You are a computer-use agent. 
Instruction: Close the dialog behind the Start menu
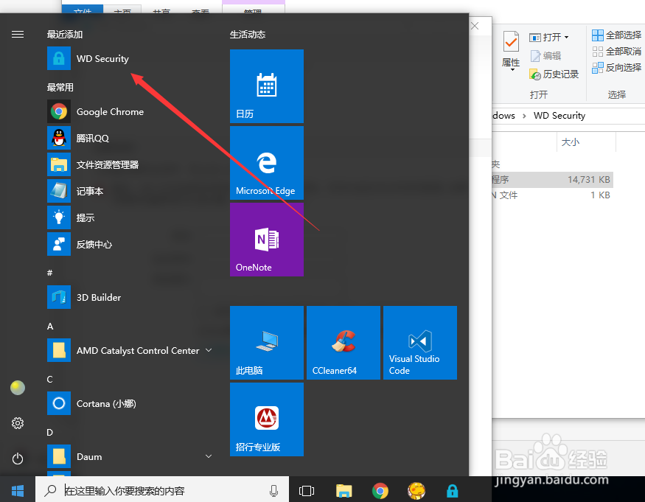click(475, 26)
